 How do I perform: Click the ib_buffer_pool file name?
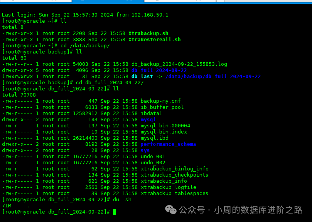tap(162, 107)
